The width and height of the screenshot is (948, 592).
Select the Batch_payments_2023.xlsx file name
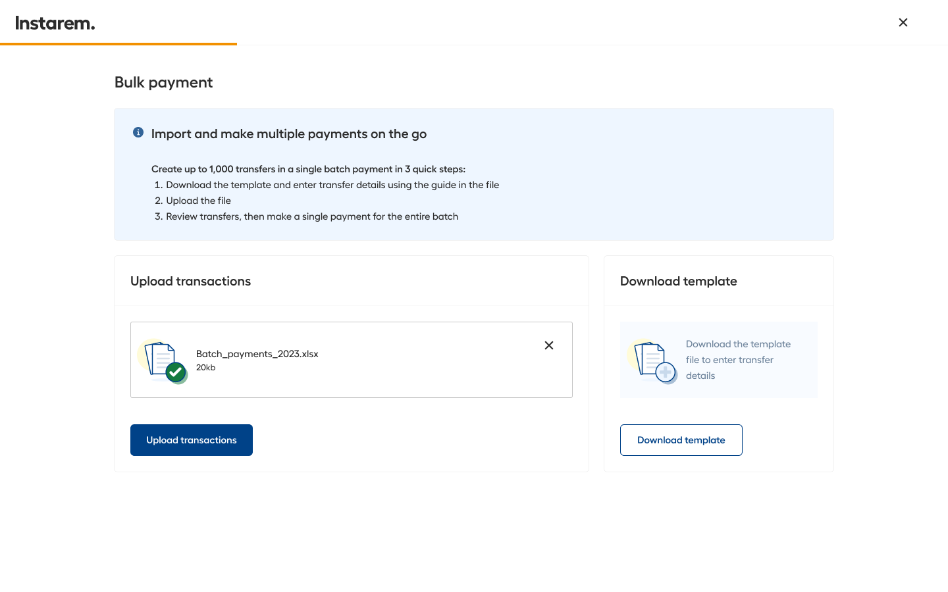pos(257,354)
